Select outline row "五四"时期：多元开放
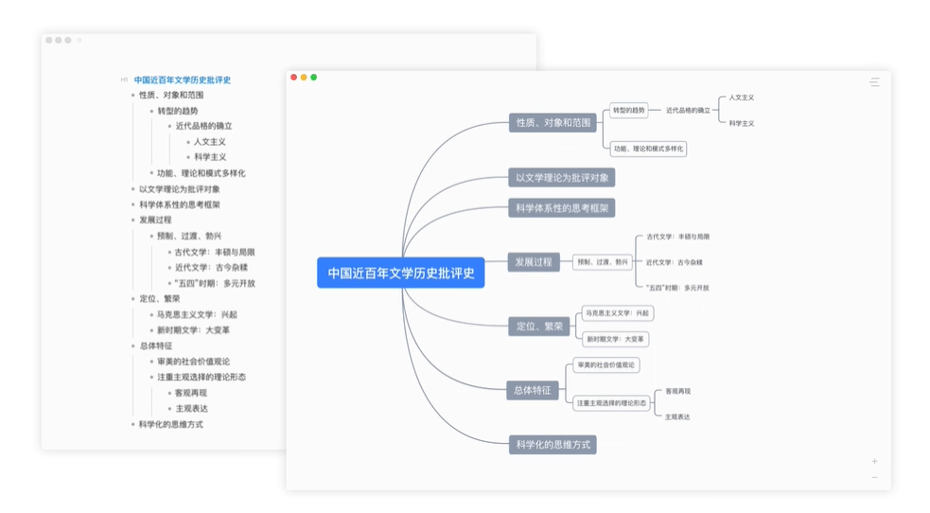 click(x=215, y=284)
